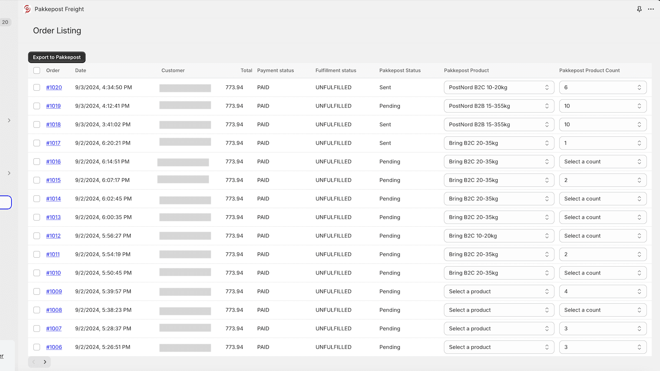Viewport: 660px width, 371px height.
Task: Open the count dropdown for order #1016
Action: click(603, 161)
